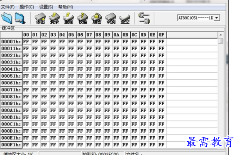Click FF cell in row 00001h column 0F
This screenshot has width=237, height=155.
click(162, 42)
